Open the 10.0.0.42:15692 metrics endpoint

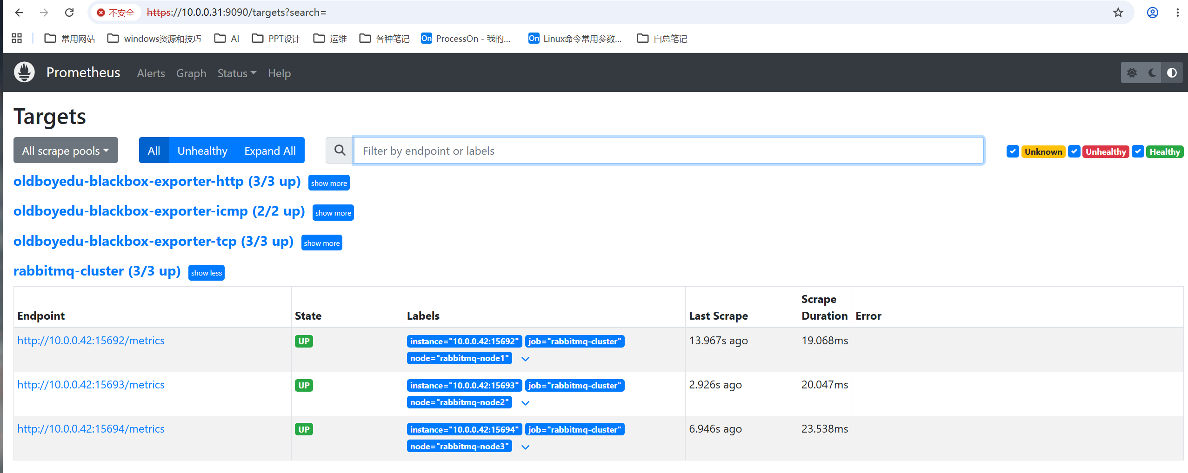pos(91,340)
